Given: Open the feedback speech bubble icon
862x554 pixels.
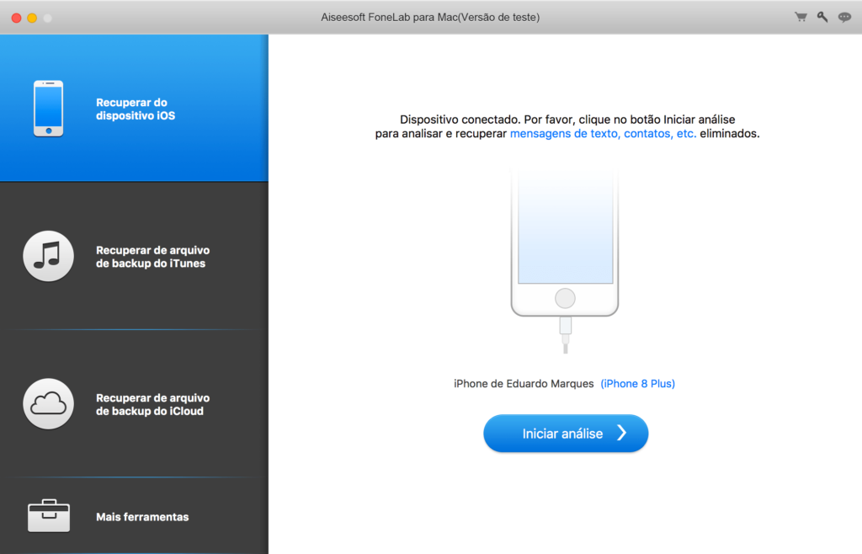Looking at the screenshot, I should 844,17.
